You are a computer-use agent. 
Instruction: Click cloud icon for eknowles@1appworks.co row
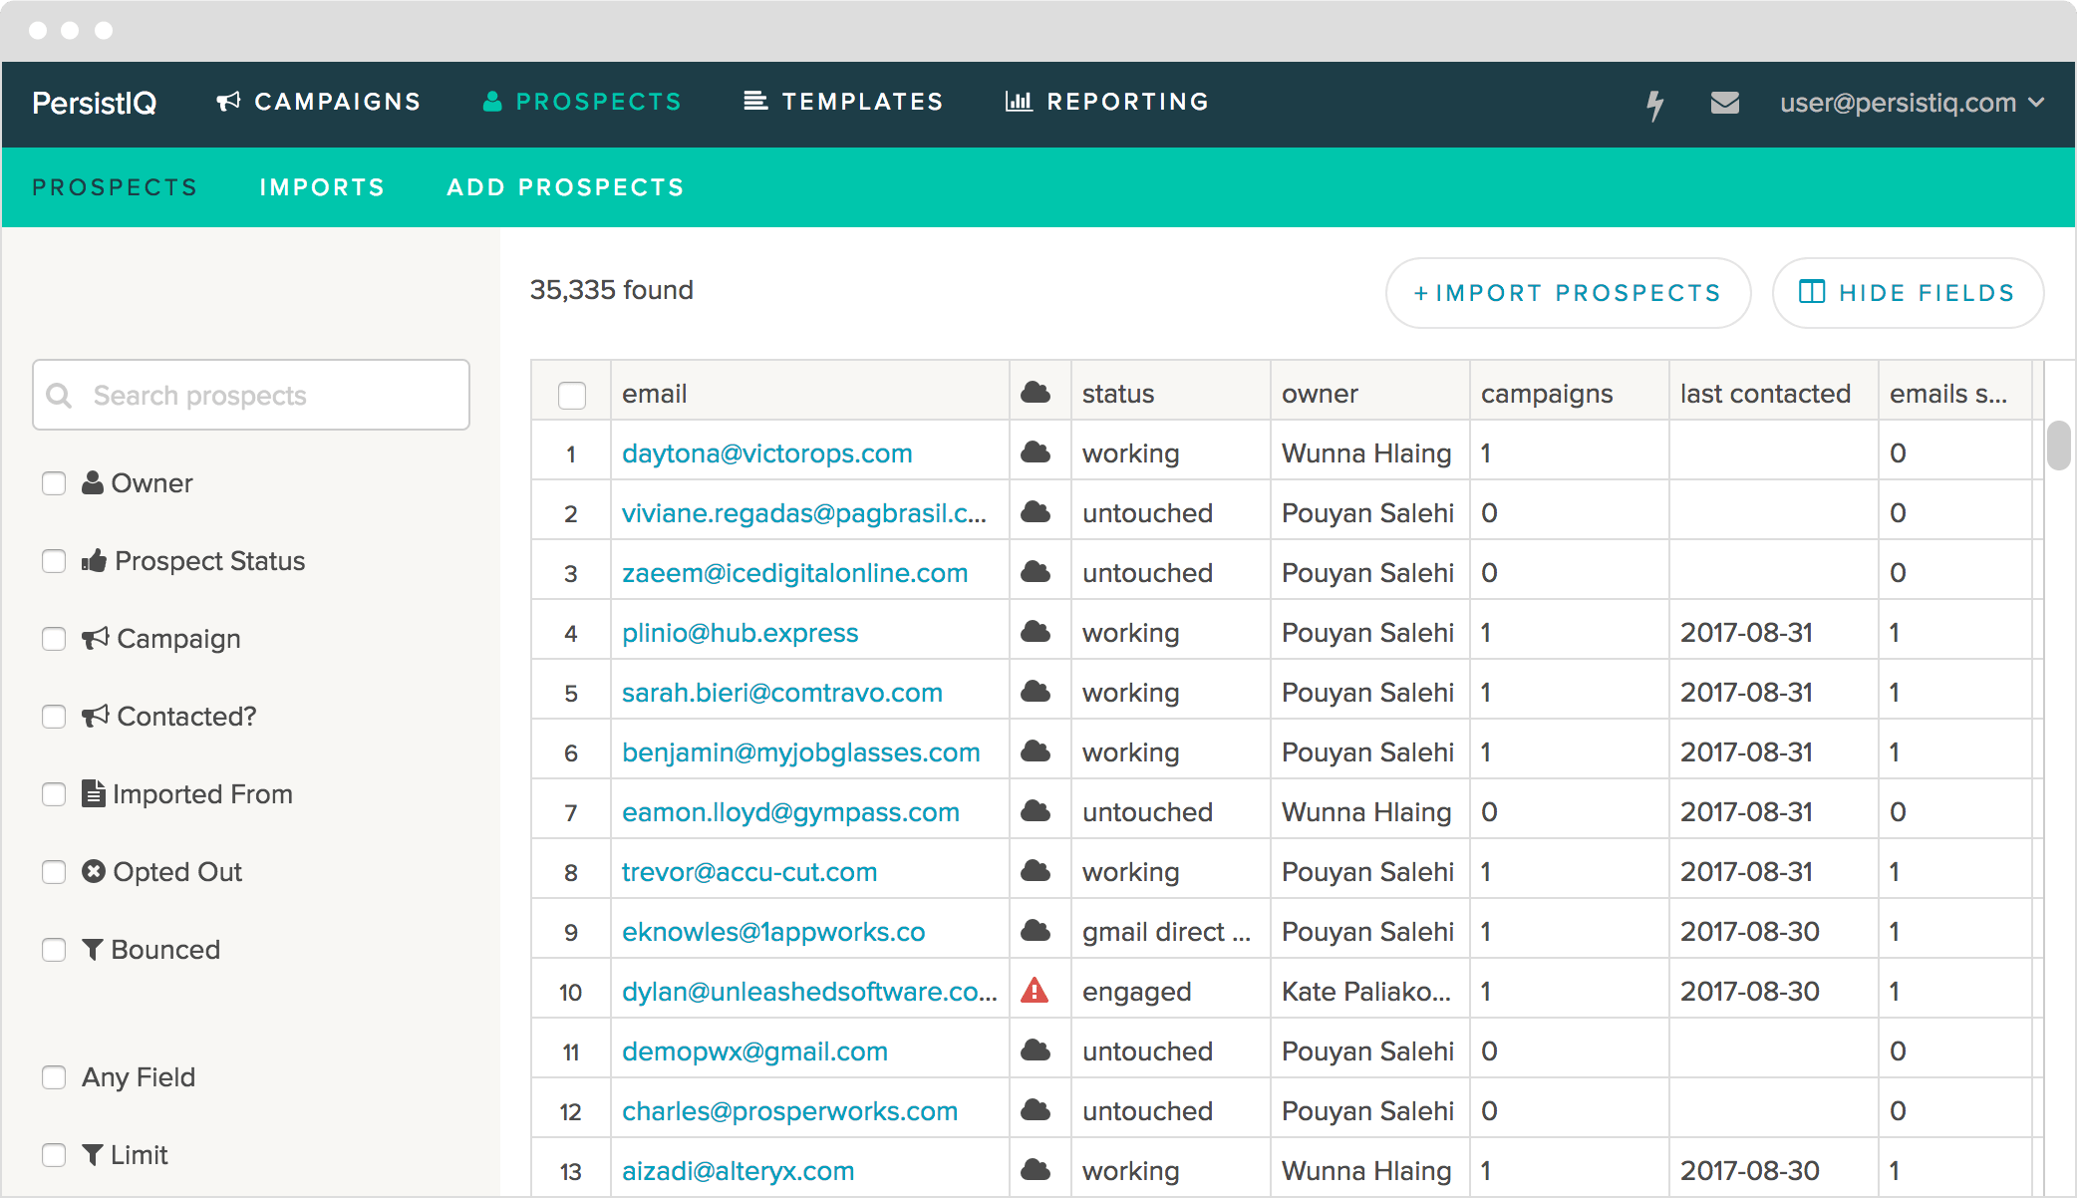(1036, 931)
